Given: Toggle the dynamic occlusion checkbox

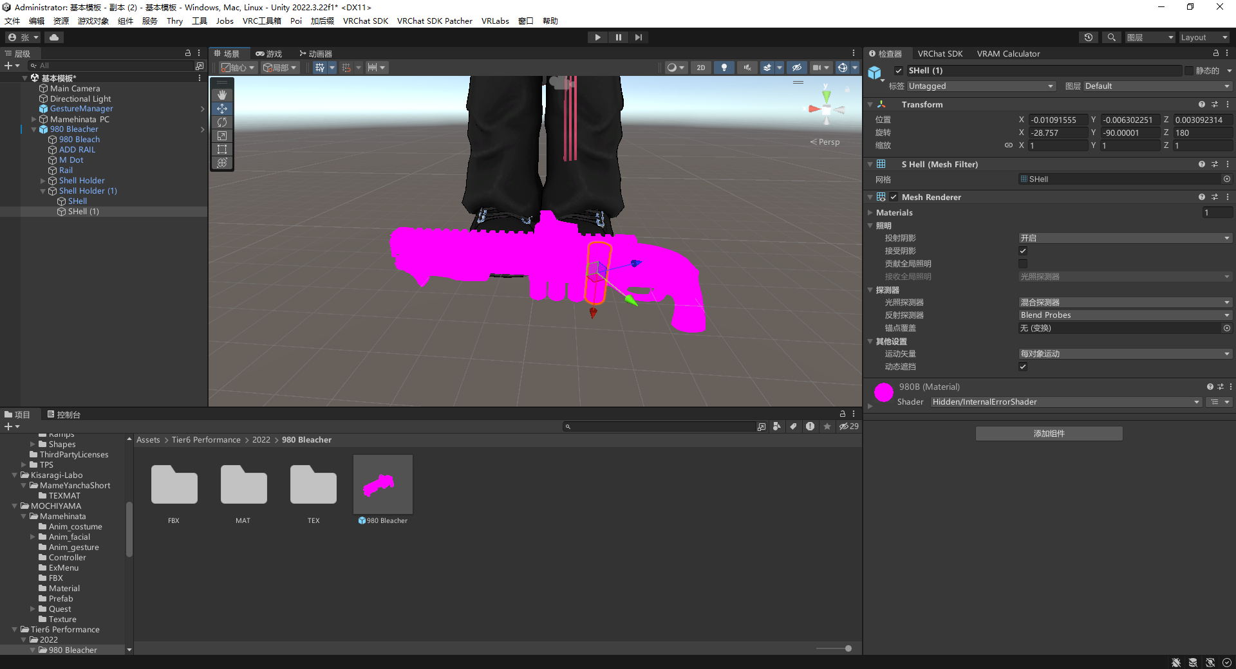Looking at the screenshot, I should click(1023, 367).
